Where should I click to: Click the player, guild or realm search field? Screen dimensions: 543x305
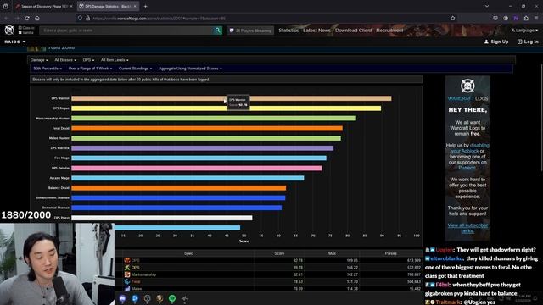tap(126, 30)
